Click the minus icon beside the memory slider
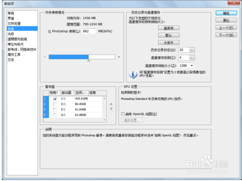 [45, 57]
